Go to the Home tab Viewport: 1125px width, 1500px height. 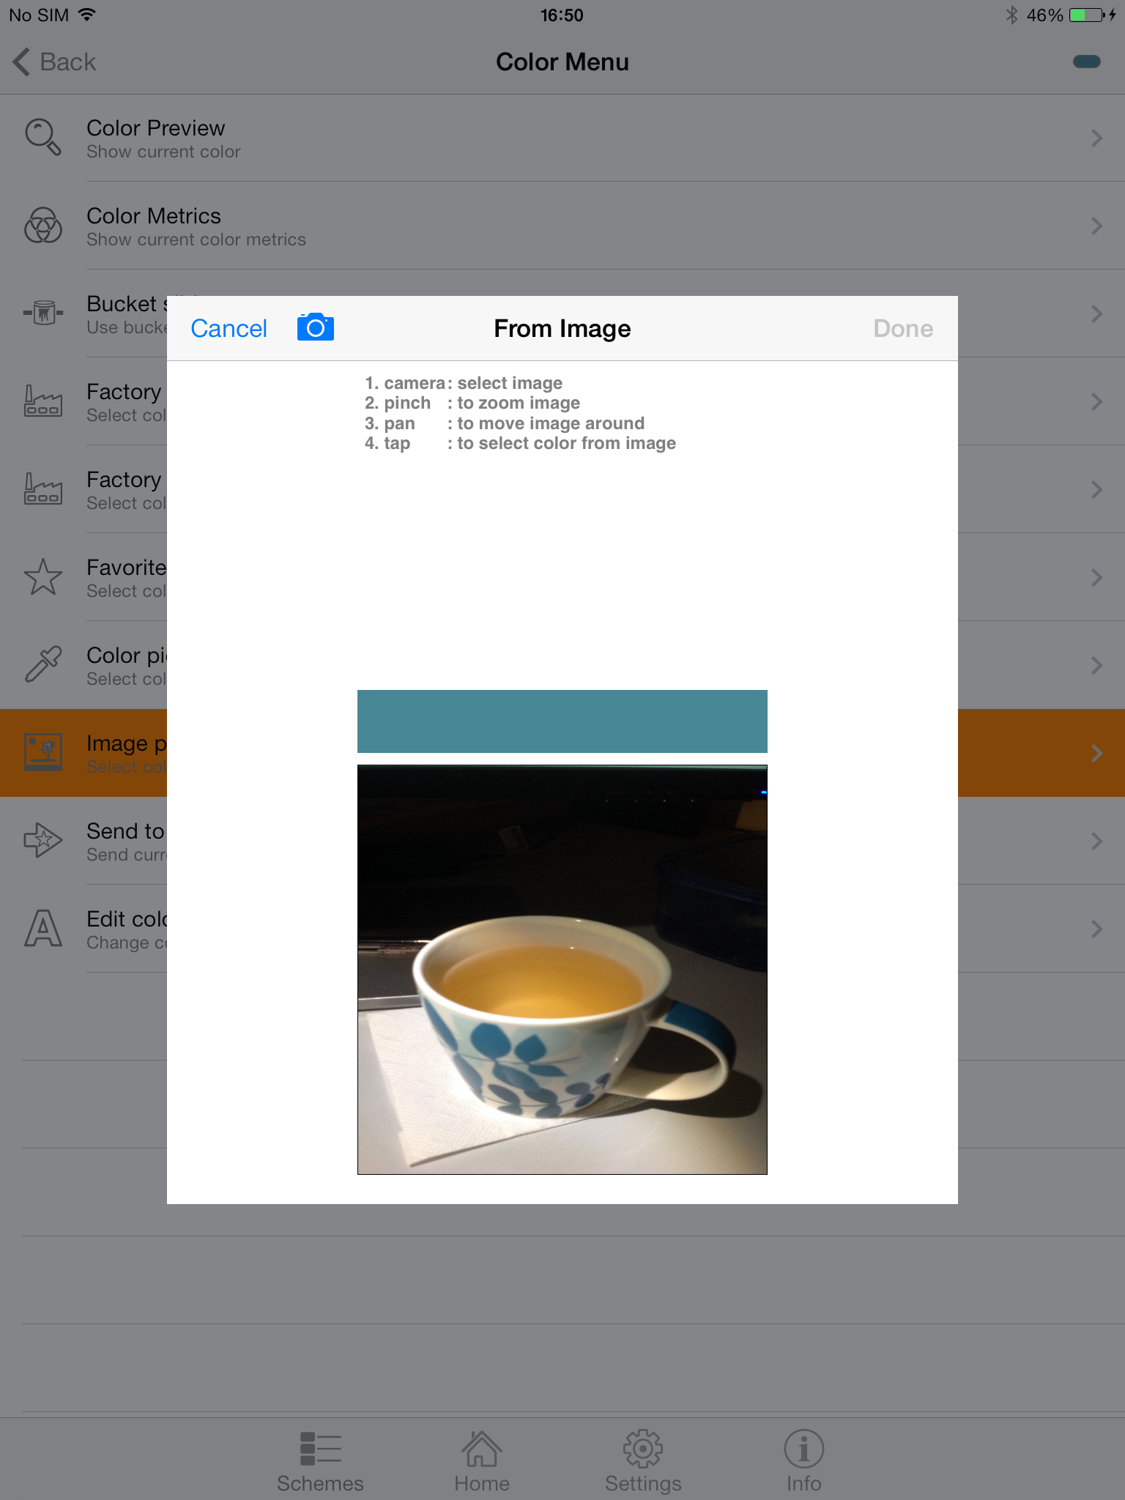click(x=481, y=1462)
